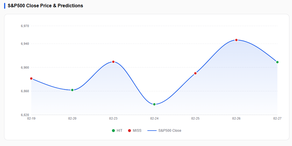Click the green HIT legend dot
This screenshot has width=292, height=146.
pos(113,131)
